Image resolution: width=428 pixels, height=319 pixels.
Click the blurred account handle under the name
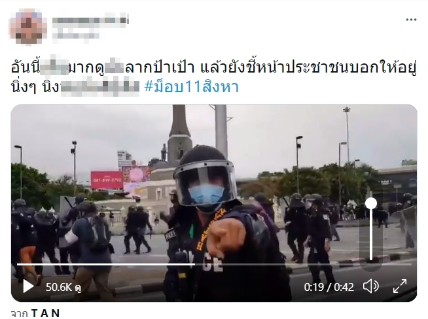point(77,35)
